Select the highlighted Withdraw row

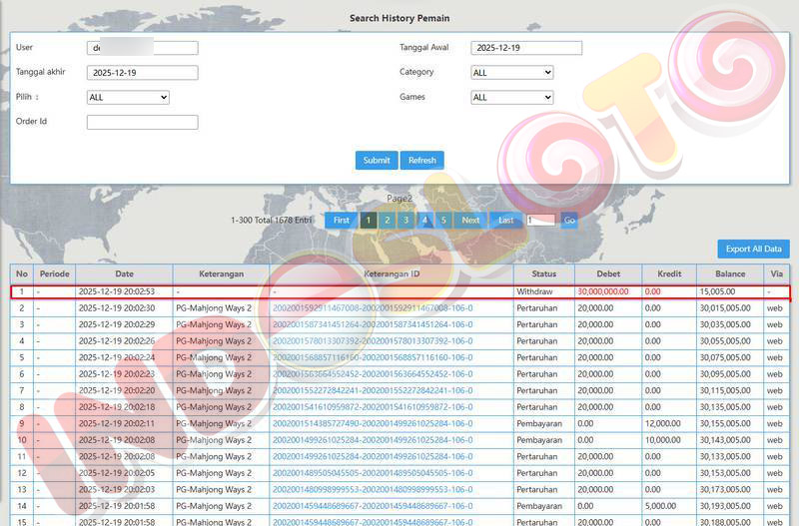click(399, 291)
